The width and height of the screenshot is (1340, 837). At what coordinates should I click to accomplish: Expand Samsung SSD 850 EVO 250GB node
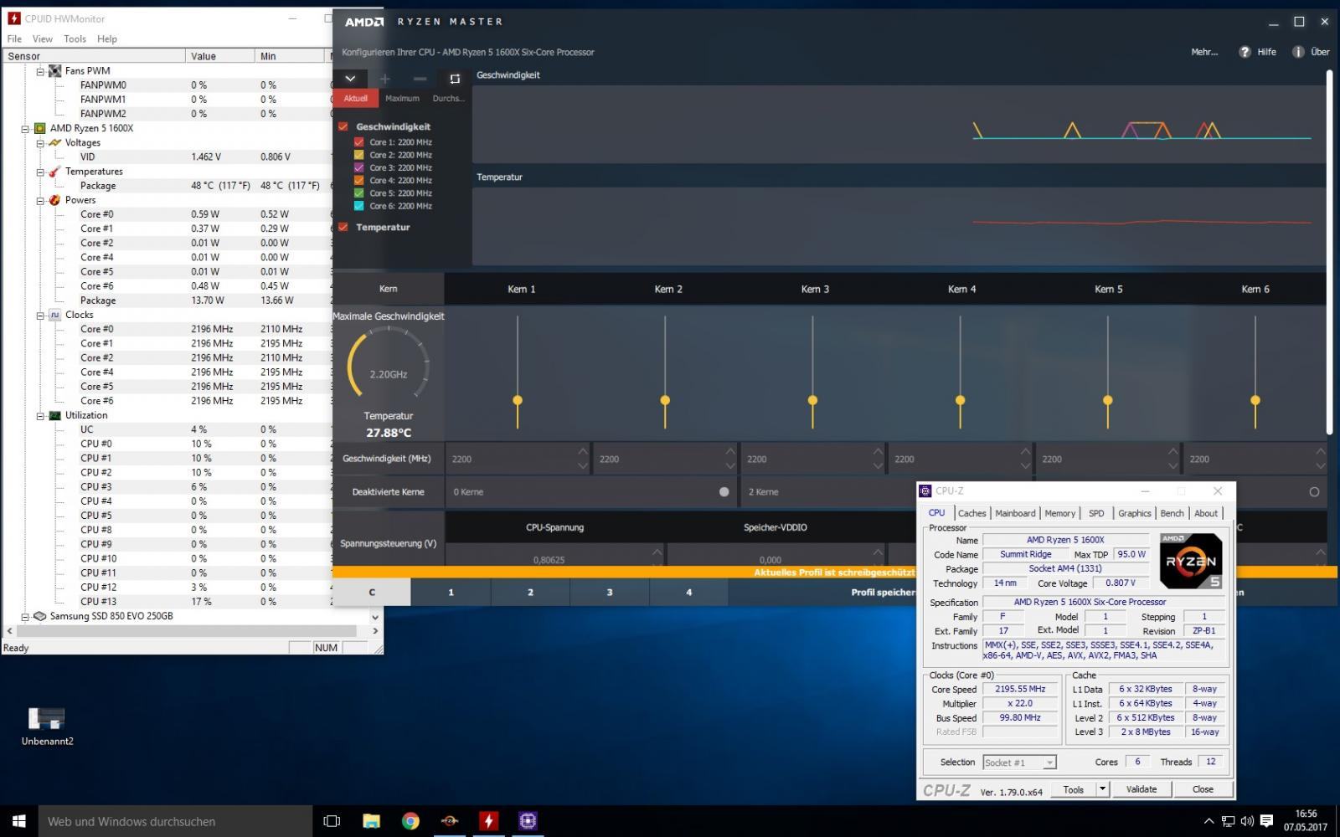[25, 617]
